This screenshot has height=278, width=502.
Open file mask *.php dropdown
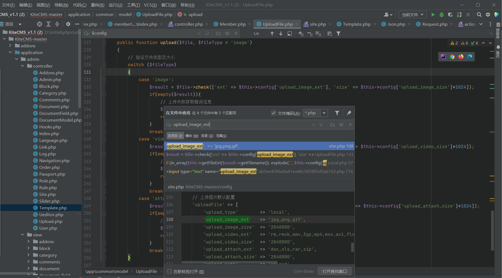click(324, 113)
